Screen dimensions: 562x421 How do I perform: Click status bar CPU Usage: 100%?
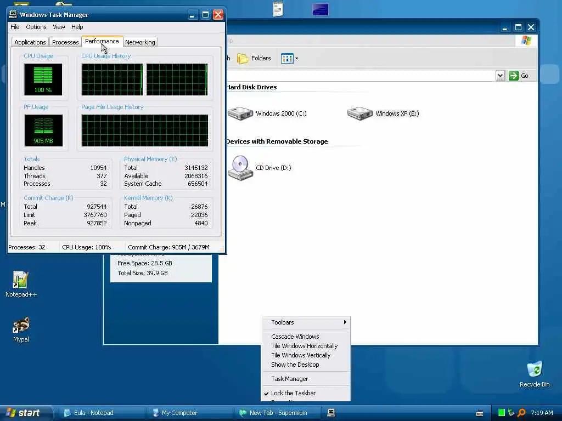click(x=86, y=247)
